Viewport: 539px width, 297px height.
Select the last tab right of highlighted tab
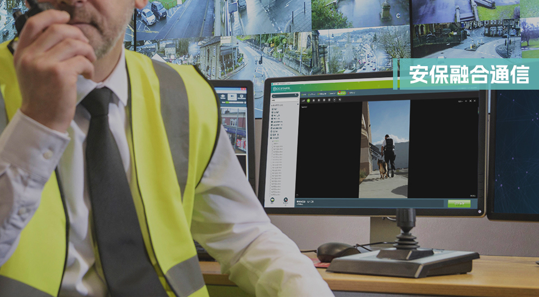pyautogui.click(x=352, y=93)
